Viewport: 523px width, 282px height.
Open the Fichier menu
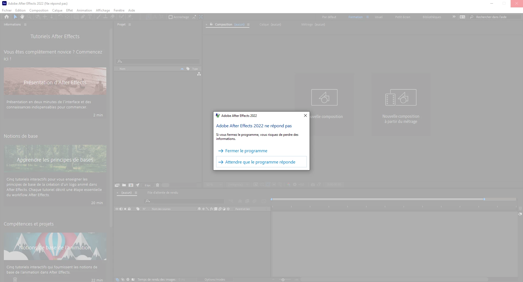(7, 10)
